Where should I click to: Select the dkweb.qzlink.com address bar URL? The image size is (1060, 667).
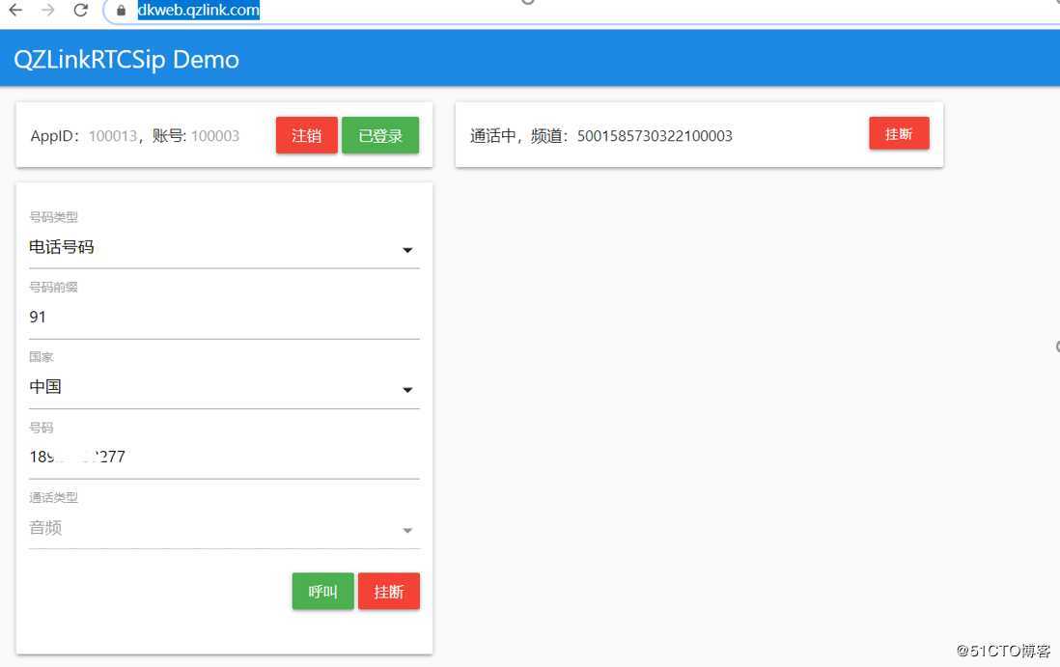point(198,11)
